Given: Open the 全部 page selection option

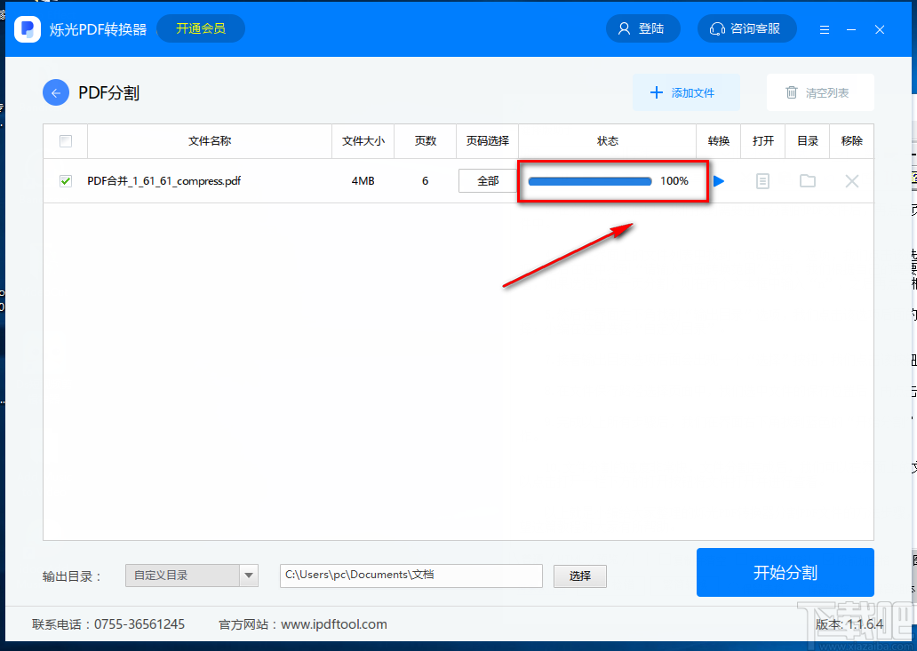Looking at the screenshot, I should 487,180.
